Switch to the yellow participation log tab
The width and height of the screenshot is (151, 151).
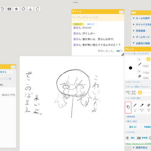tap(78, 24)
